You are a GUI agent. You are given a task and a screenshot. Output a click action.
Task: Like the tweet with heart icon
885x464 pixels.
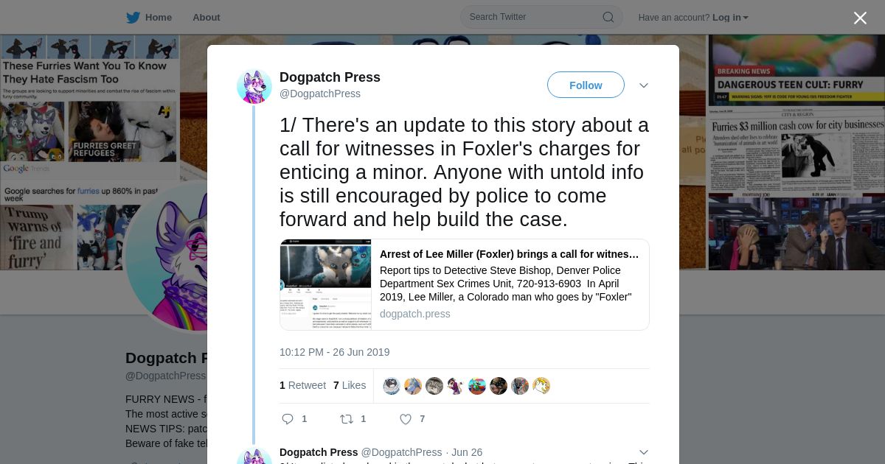point(406,419)
